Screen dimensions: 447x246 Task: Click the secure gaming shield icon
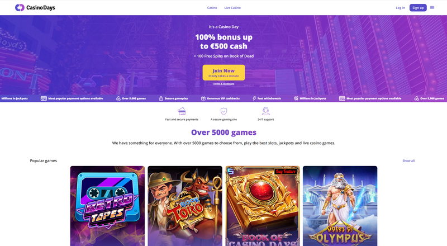tap(224, 111)
